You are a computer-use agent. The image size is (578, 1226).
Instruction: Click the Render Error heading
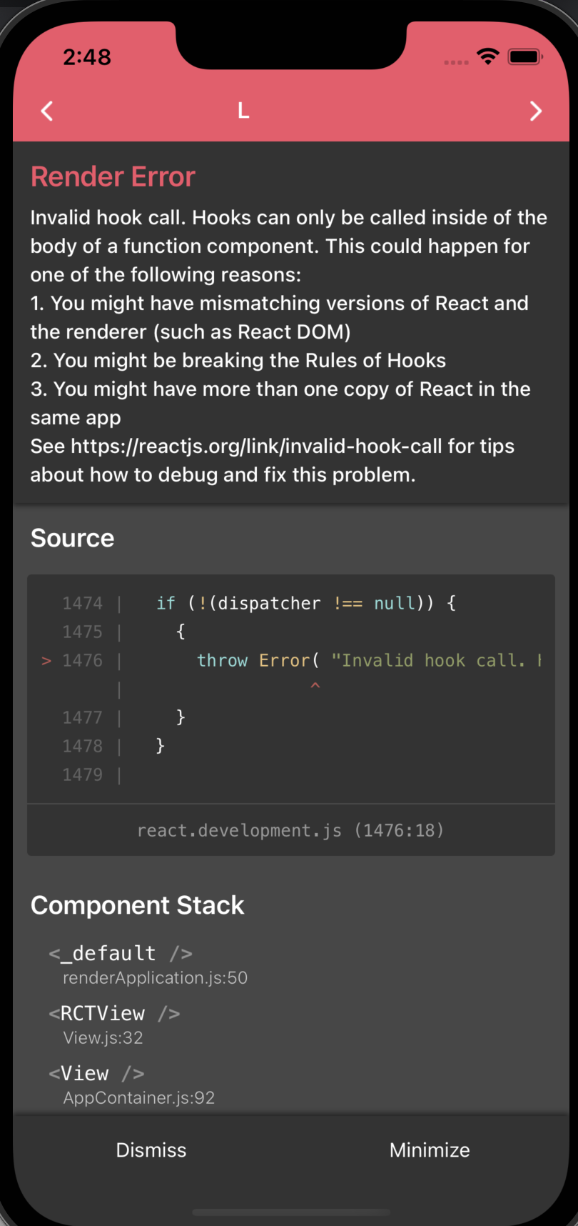click(x=113, y=176)
